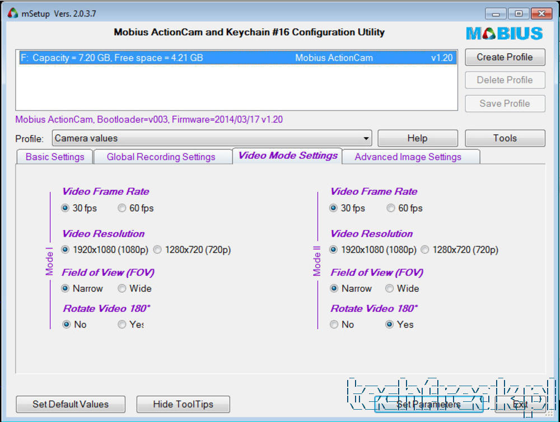This screenshot has height=422, width=560.
Task: Click the Set Parameters button
Action: (428, 404)
